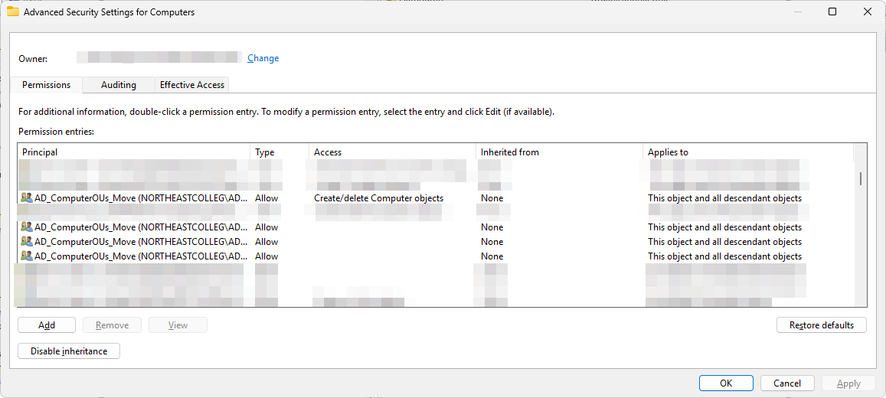Sort by the Access column header

(x=392, y=152)
